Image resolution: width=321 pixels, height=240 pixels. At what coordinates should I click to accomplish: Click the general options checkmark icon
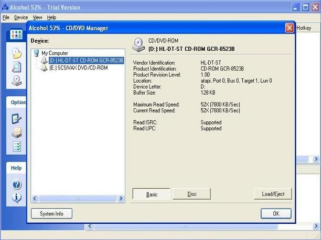(17, 119)
